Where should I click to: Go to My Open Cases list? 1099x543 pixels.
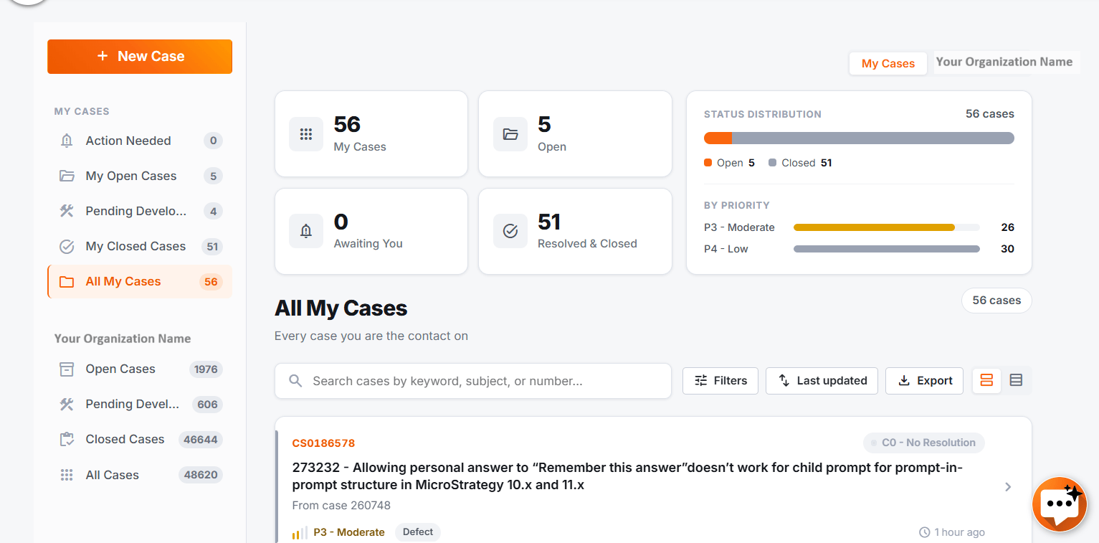[x=140, y=176]
